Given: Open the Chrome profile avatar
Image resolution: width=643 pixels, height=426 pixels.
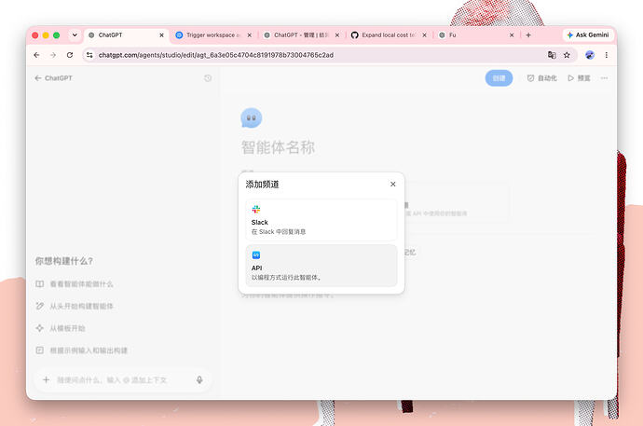Looking at the screenshot, I should pyautogui.click(x=590, y=55).
